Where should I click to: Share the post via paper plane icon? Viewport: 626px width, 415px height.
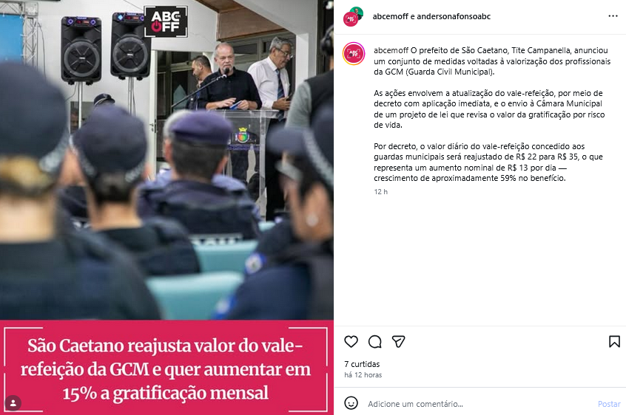tap(398, 341)
